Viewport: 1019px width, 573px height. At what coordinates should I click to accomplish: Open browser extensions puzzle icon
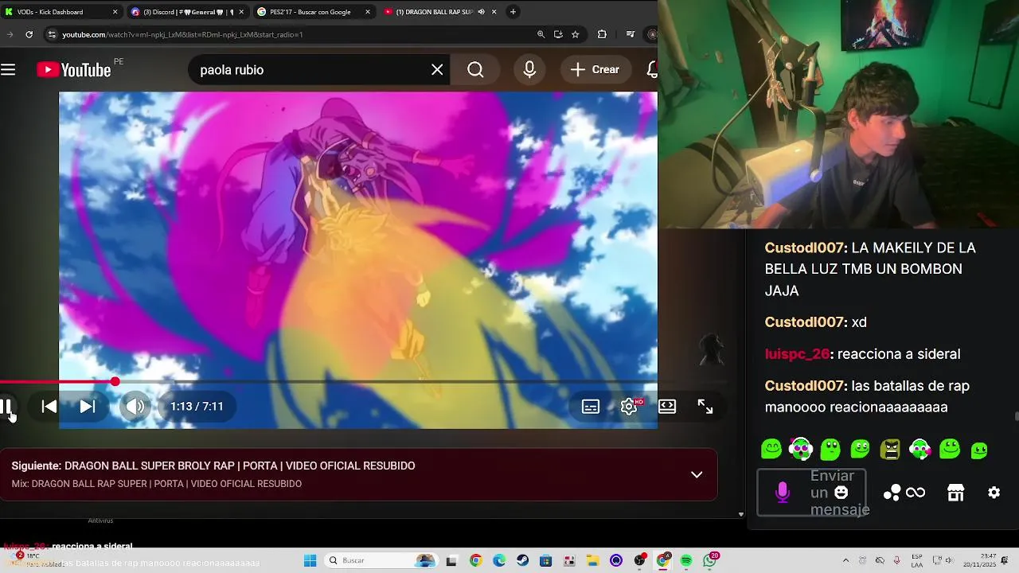[602, 34]
